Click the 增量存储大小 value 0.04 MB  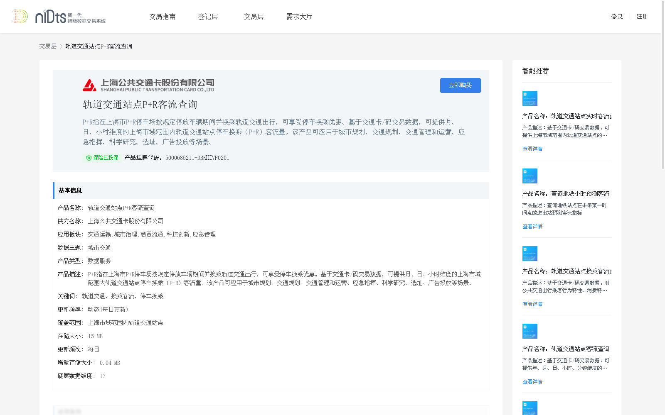point(110,363)
